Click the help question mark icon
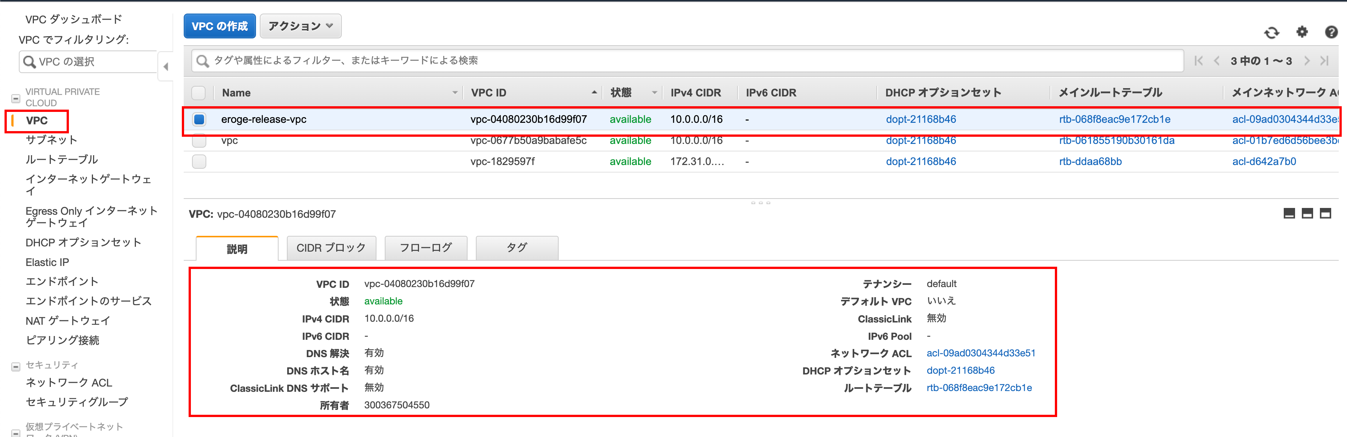 click(1331, 32)
